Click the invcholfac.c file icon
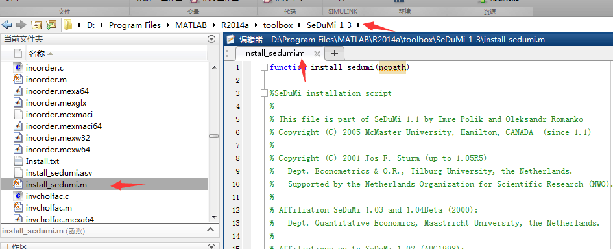The image size is (613, 249). pyautogui.click(x=18, y=196)
